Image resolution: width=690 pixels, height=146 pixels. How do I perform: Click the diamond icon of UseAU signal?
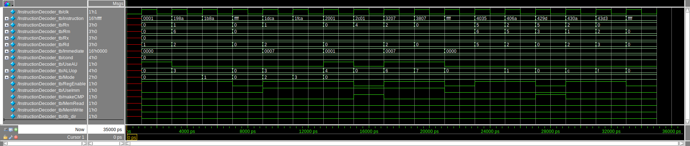coord(13,64)
